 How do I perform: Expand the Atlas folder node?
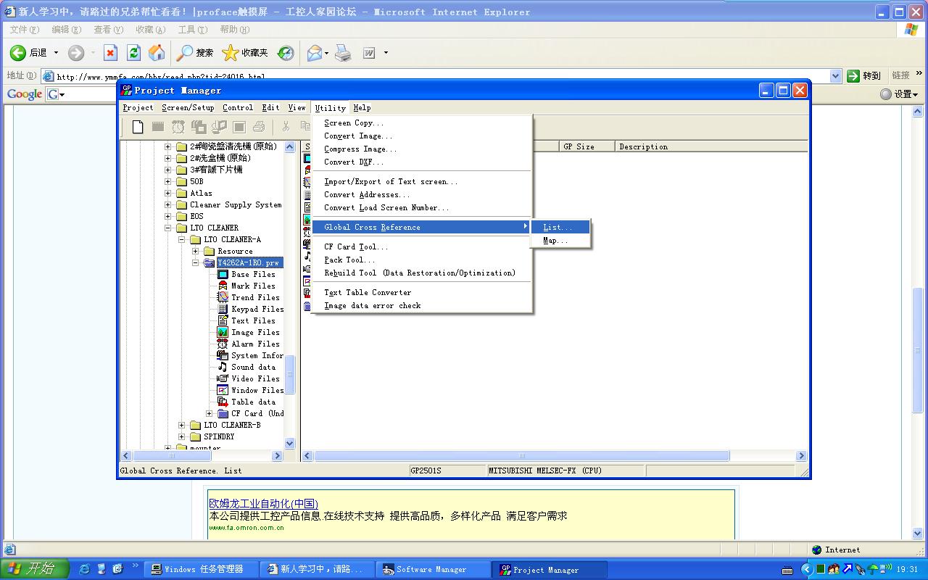click(x=168, y=194)
